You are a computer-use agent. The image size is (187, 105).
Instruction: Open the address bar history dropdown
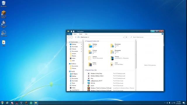[123, 37]
